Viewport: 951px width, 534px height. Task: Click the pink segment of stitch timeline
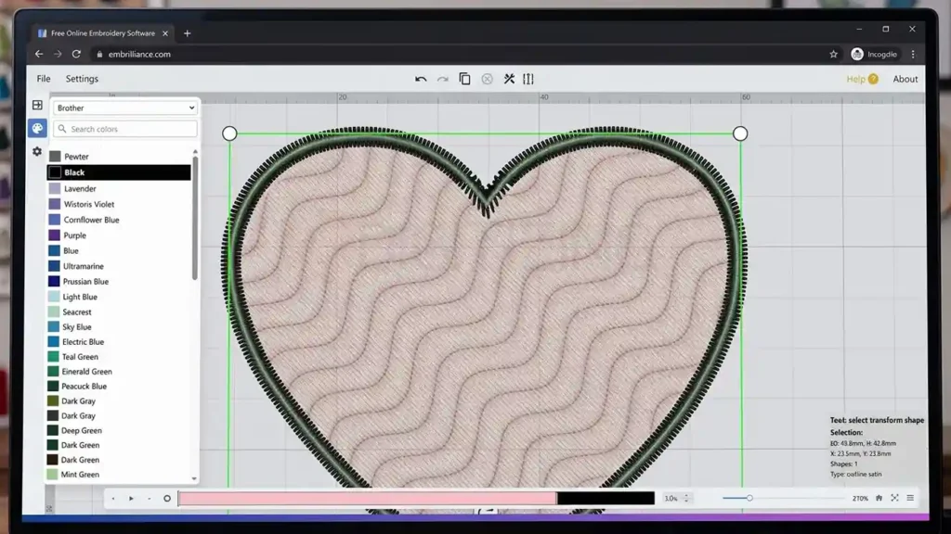click(x=368, y=498)
